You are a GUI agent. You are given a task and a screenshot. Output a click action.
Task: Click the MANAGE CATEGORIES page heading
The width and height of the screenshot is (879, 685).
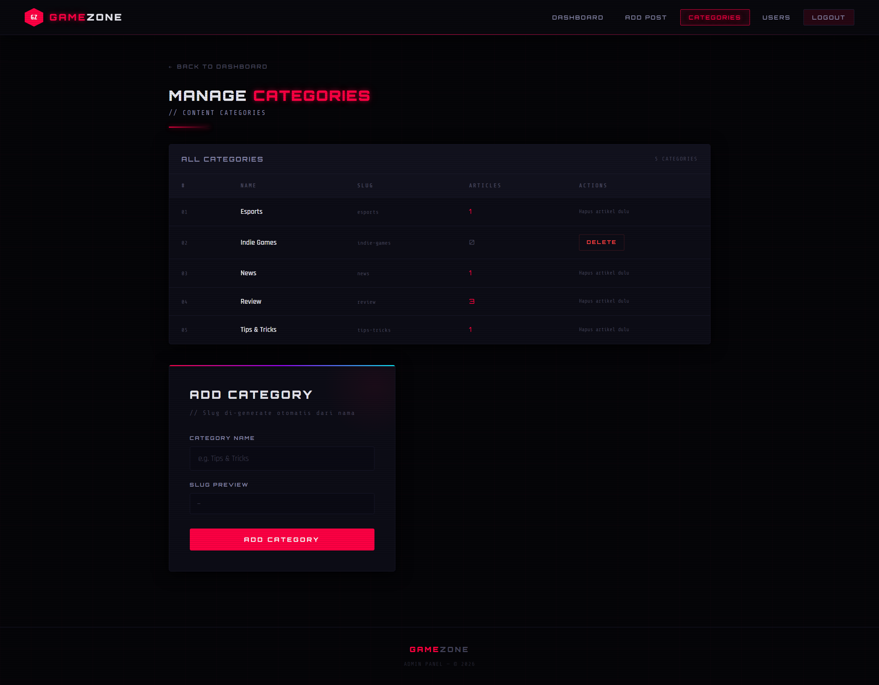269,96
